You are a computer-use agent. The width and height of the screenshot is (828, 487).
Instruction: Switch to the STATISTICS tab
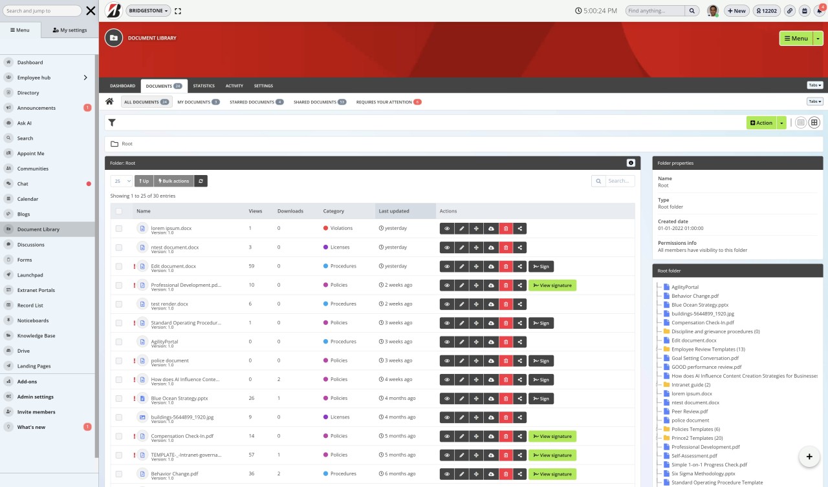tap(204, 85)
